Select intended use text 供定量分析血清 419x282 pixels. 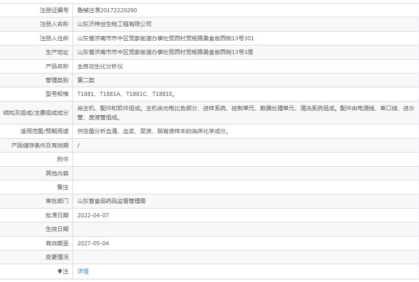(x=154, y=131)
